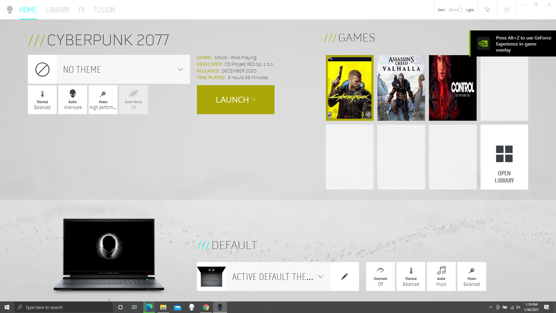Open the Windows Start menu

coord(7,307)
